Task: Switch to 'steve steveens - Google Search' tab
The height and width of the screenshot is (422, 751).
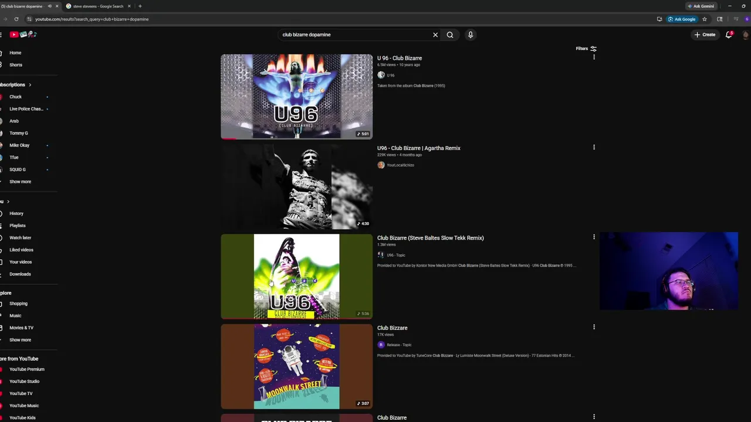Action: (x=97, y=6)
